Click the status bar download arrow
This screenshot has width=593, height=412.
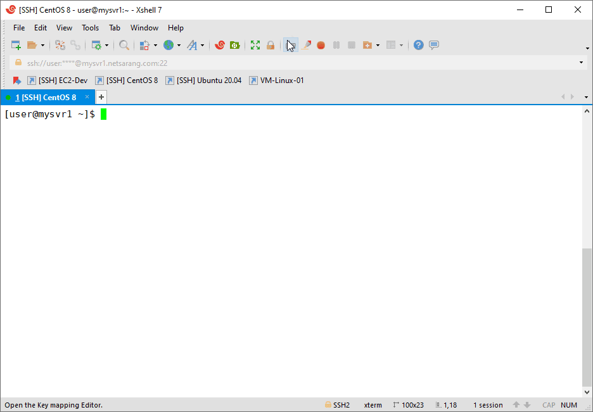(x=527, y=405)
